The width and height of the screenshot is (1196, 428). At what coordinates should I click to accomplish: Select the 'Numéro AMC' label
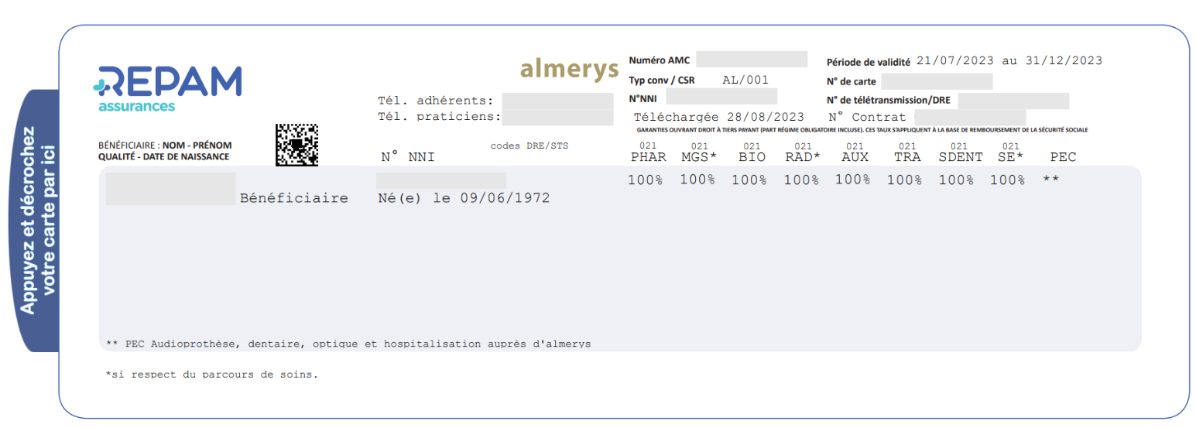[659, 60]
